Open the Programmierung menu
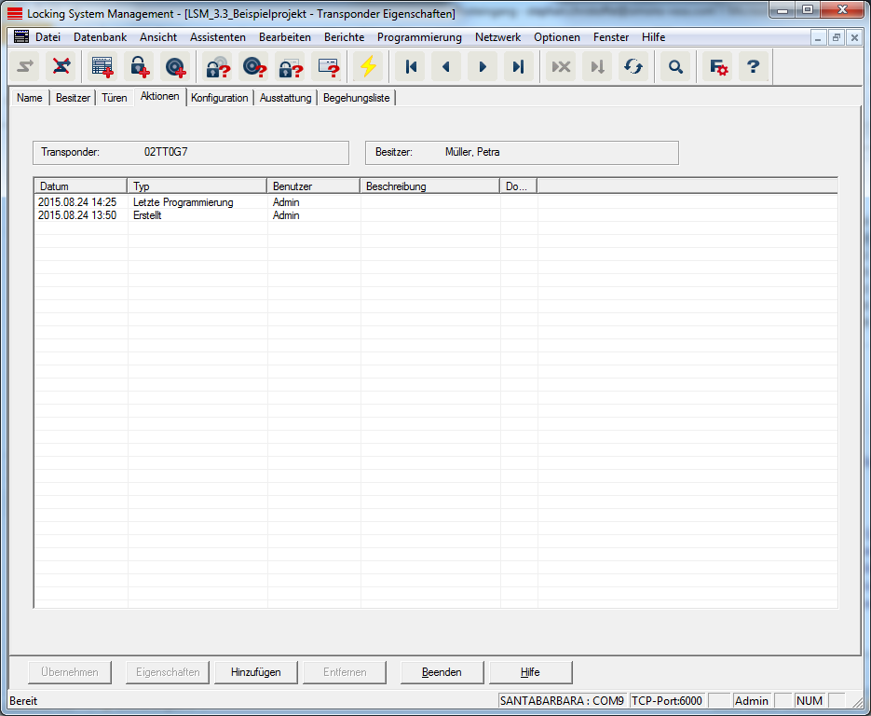Viewport: 871px width, 716px height. [x=419, y=37]
